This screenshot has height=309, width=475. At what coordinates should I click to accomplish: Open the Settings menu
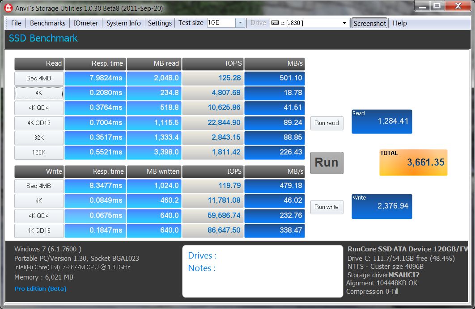160,23
